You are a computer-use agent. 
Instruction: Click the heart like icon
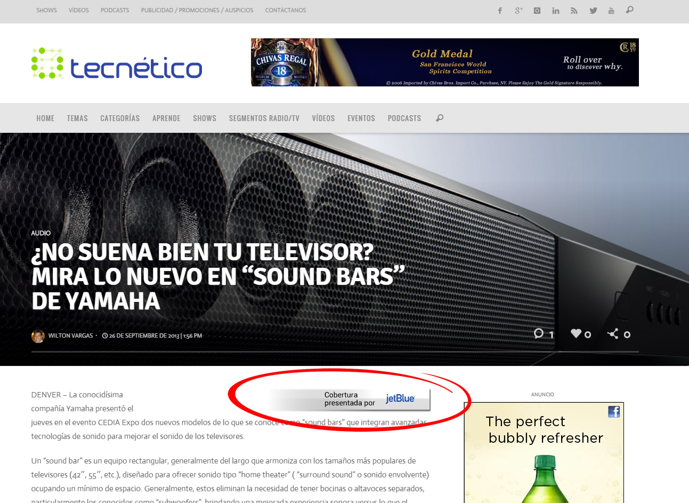576,333
